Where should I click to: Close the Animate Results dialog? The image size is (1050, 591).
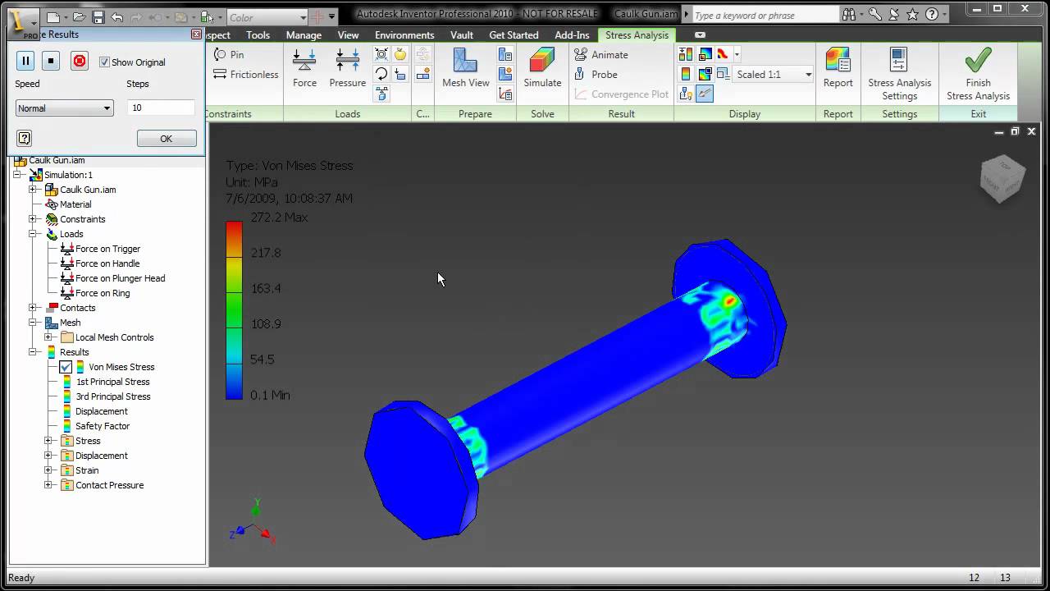point(196,34)
